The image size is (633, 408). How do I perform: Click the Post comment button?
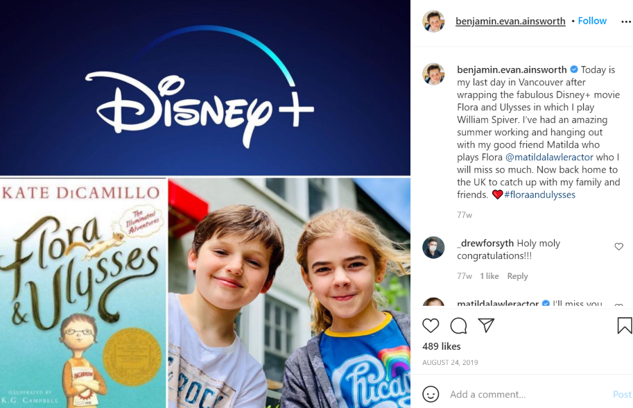622,394
